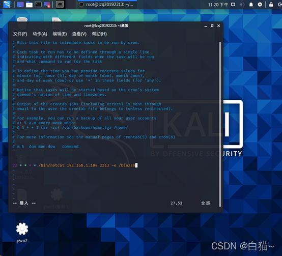This screenshot has height=256, width=282.
Task: Click the line 'minute (m), hour (h), day of month'
Action: (x=78, y=76)
